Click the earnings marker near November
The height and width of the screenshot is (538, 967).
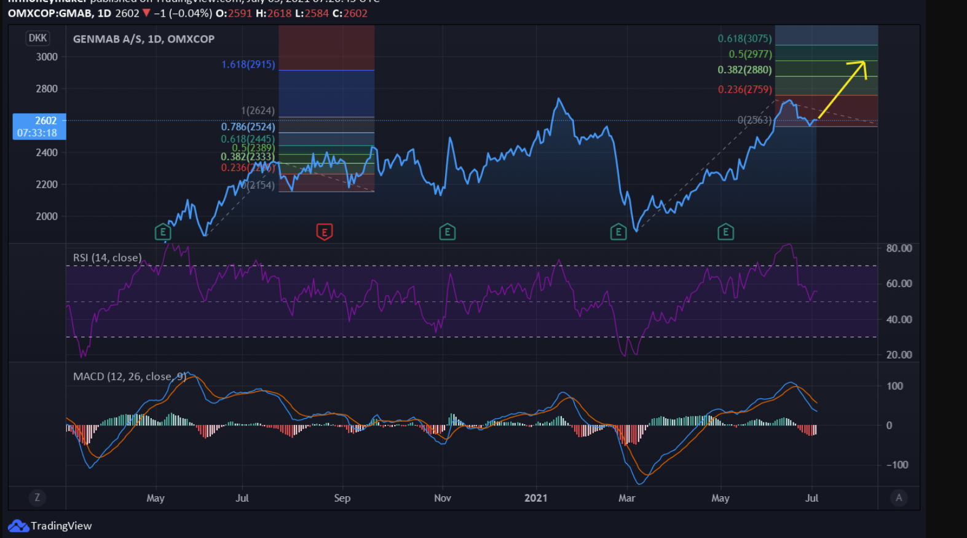[447, 232]
